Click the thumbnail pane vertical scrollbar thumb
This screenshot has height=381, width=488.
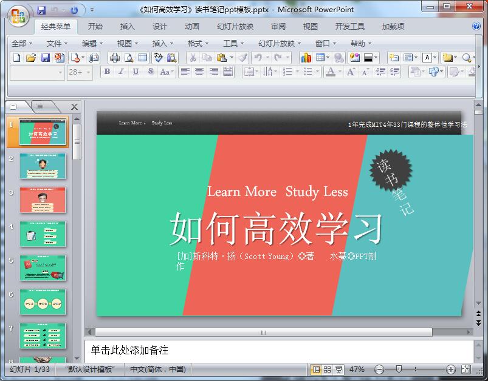coord(77,142)
